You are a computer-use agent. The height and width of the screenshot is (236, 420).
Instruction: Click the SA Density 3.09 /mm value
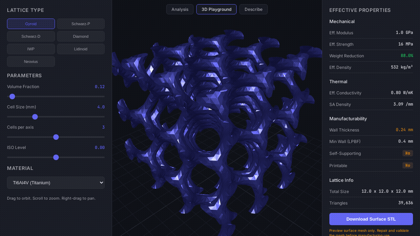point(403,104)
